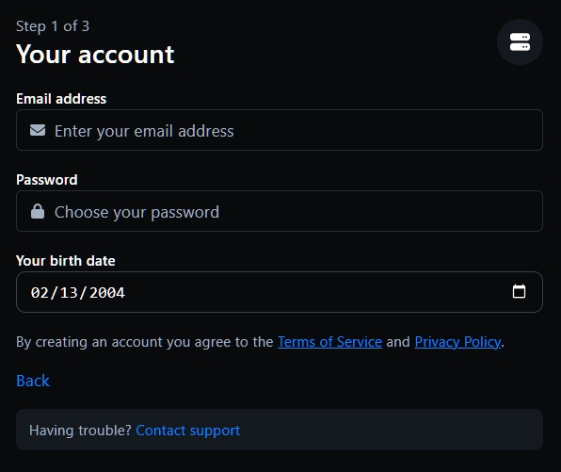
Task: Go Back to the previous step
Action: pos(33,381)
